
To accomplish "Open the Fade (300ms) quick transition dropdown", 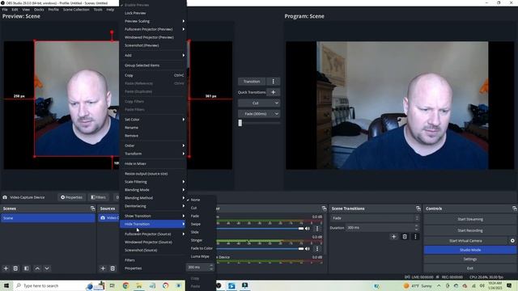I will tap(259, 114).
